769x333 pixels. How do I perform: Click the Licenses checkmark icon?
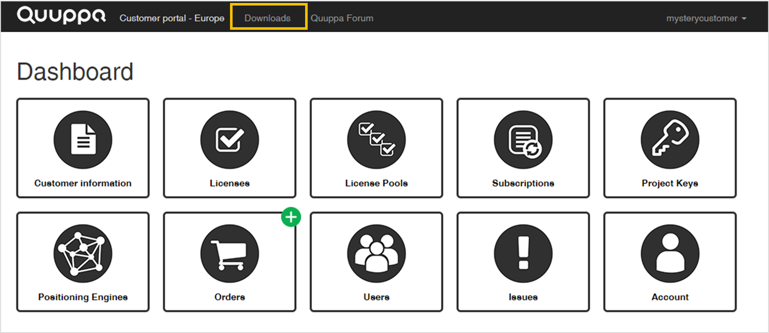pos(230,140)
